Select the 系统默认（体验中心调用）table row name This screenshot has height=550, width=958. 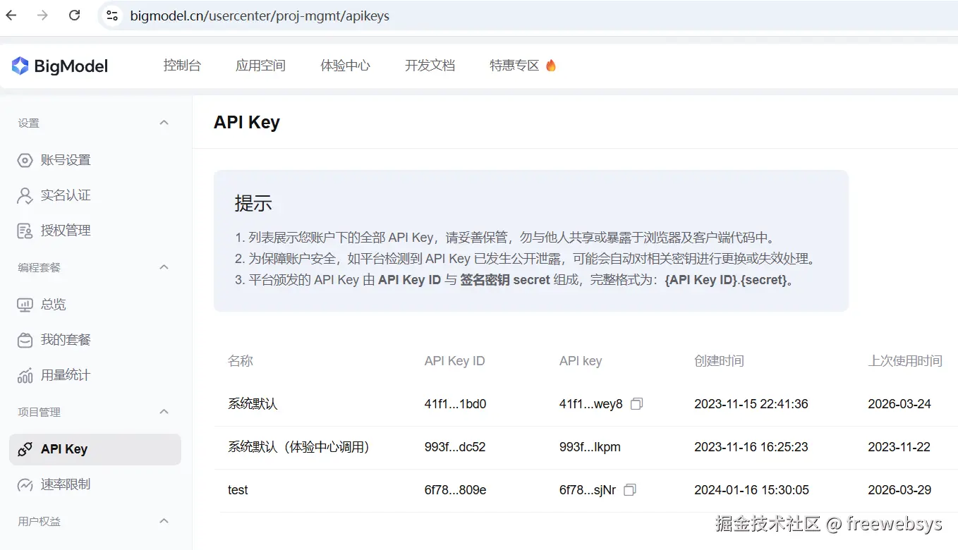pyautogui.click(x=298, y=447)
